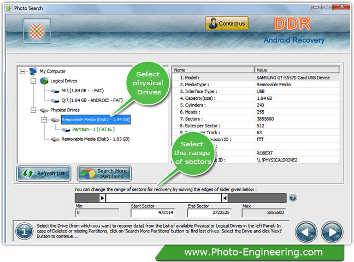The image size is (354, 262).
Task: Click the Photo Search title bar icon
Action: coord(9,8)
